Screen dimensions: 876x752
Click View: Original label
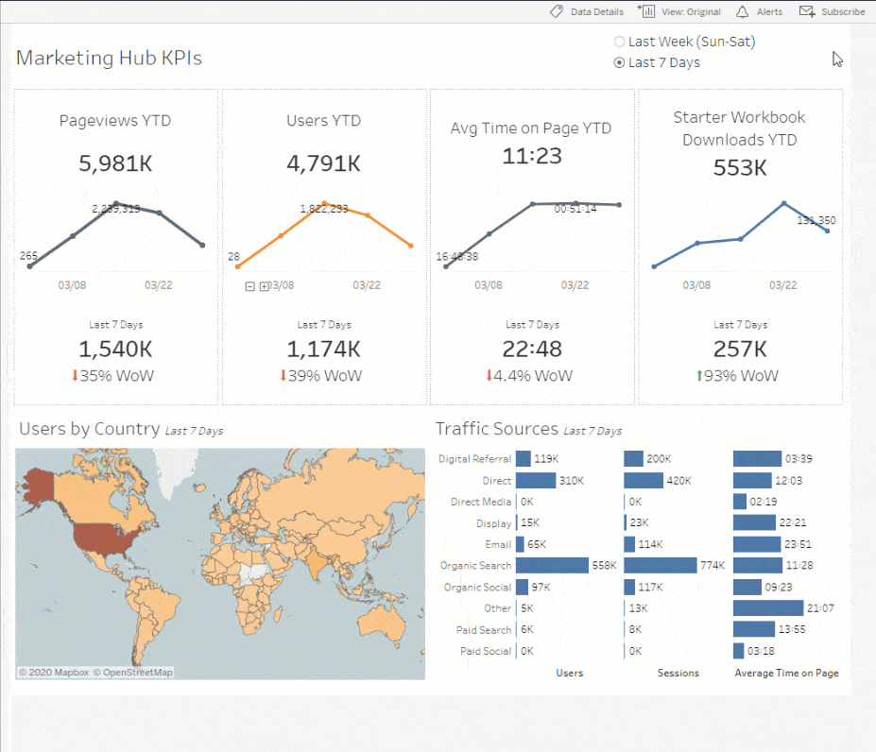pyautogui.click(x=691, y=11)
